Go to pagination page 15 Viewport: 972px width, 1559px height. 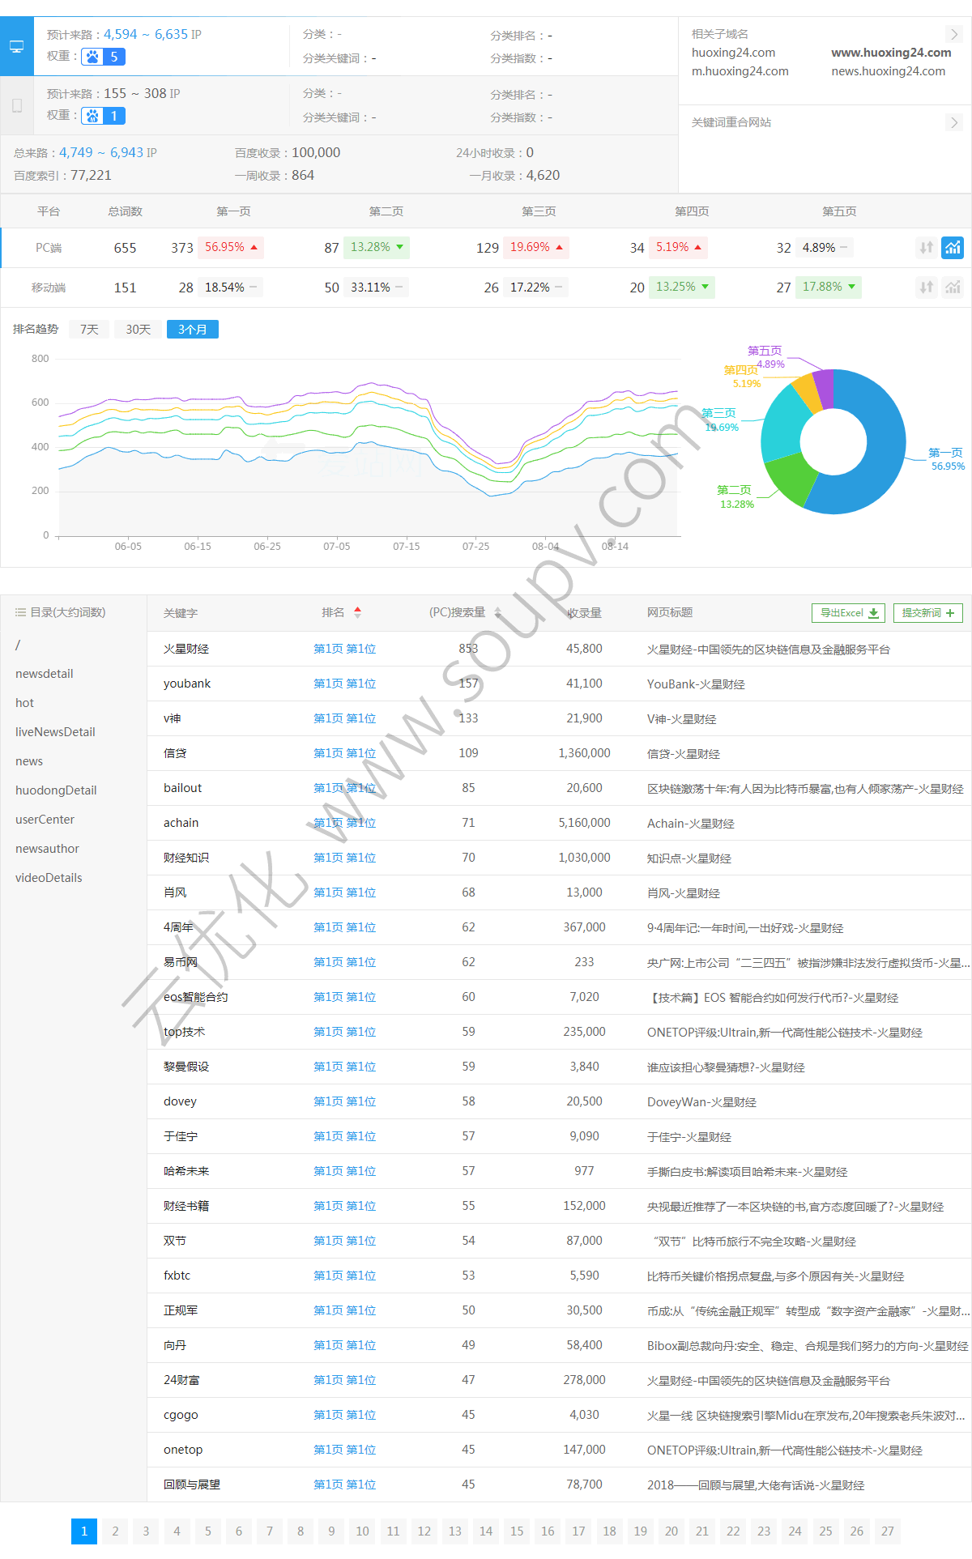[x=517, y=1531]
